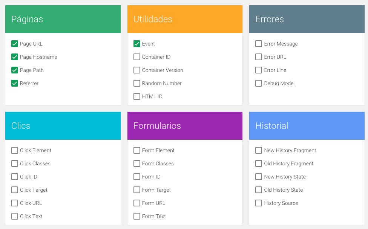Check the Click Element checkbox
368x229 pixels.
pos(15,150)
